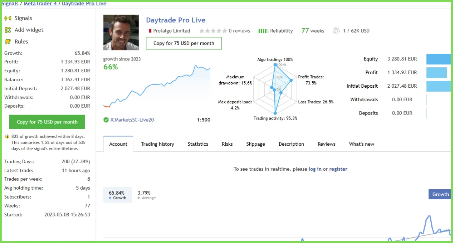Open Add widget in the sidebar
The height and width of the screenshot is (243, 453).
click(x=29, y=30)
